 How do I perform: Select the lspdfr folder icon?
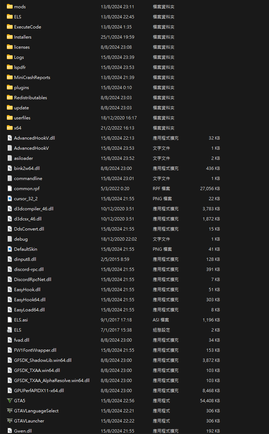[10, 67]
